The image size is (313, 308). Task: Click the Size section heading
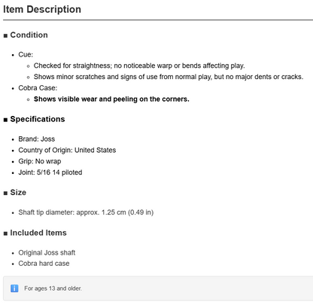(18, 193)
